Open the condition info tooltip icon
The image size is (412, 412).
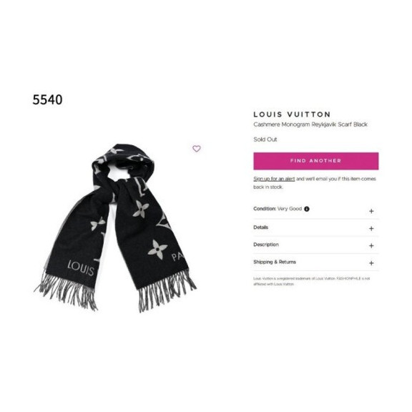point(307,209)
